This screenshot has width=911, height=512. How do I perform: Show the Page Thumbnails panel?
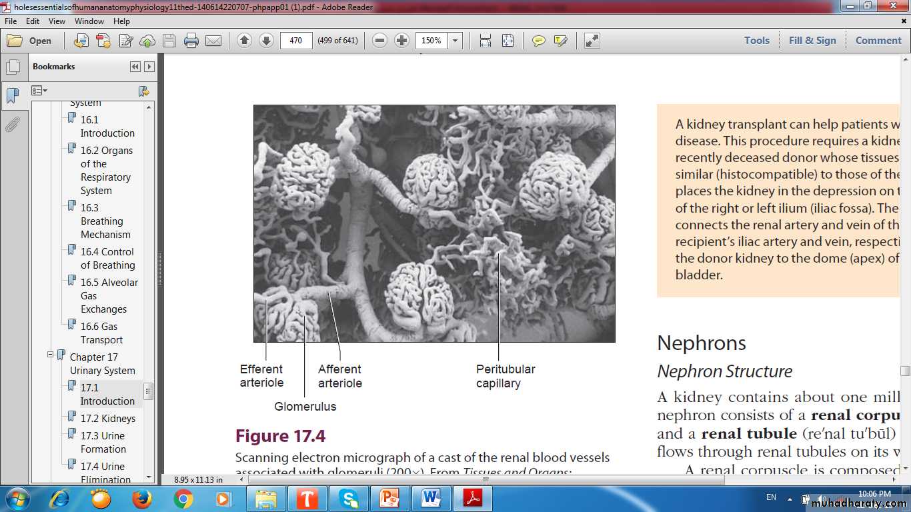tap(12, 67)
